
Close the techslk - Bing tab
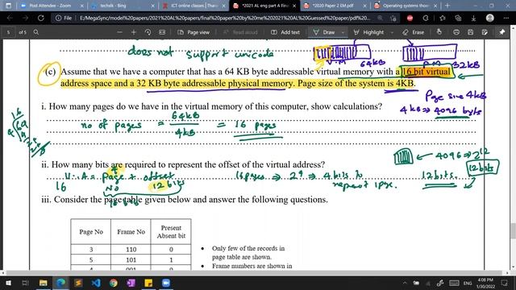tap(152, 6)
